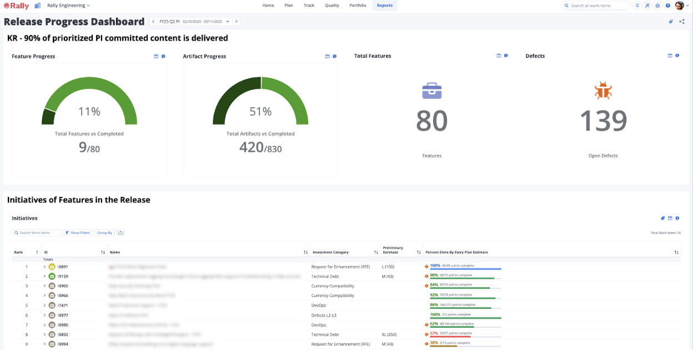Open dashboard settings gear icon
The image size is (693, 356).
click(x=671, y=22)
